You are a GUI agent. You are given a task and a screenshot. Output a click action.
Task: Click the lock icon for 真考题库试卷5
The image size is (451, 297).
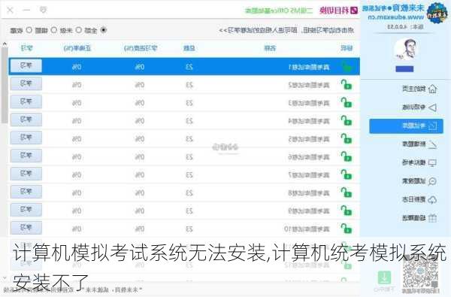(347, 138)
